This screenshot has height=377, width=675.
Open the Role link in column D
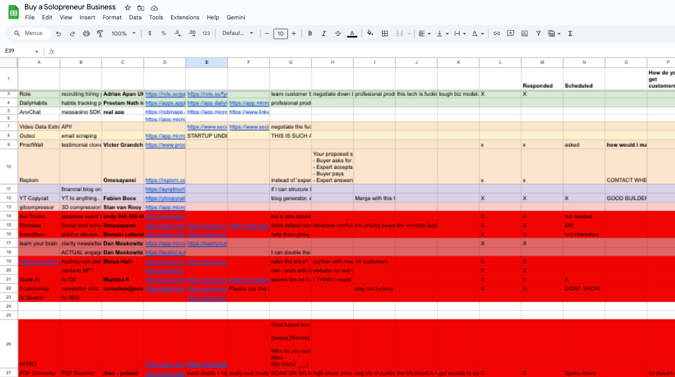pyautogui.click(x=165, y=94)
